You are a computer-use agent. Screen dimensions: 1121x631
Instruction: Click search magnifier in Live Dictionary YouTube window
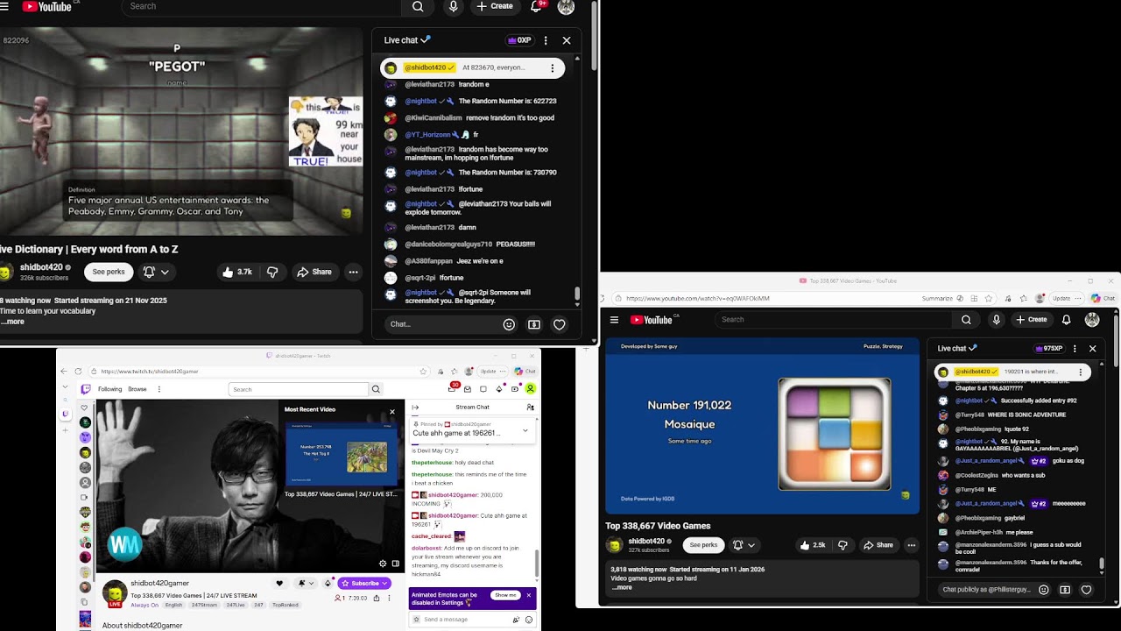pos(418,6)
